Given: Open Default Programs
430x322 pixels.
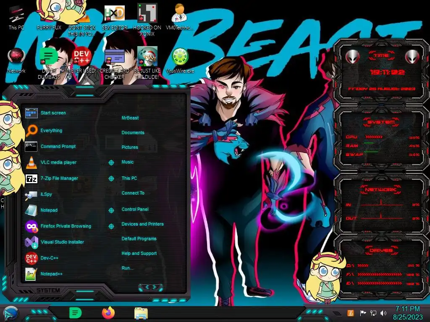Looking at the screenshot, I should [x=139, y=239].
